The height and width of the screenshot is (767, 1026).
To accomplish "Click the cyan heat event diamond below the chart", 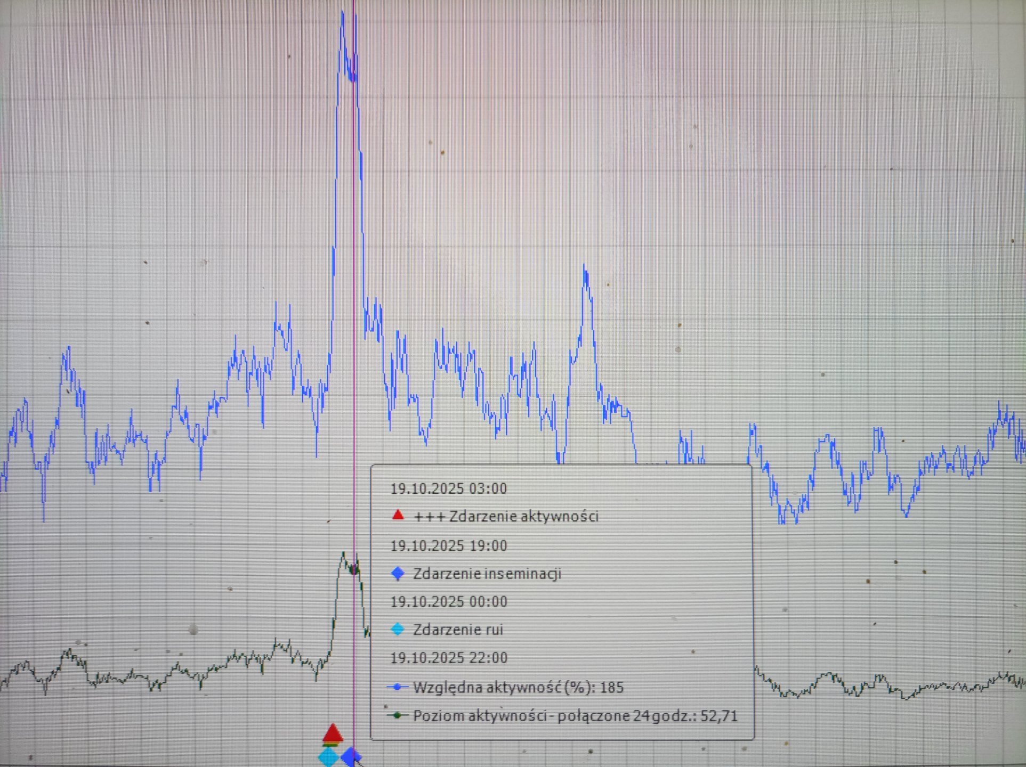I will tap(329, 756).
